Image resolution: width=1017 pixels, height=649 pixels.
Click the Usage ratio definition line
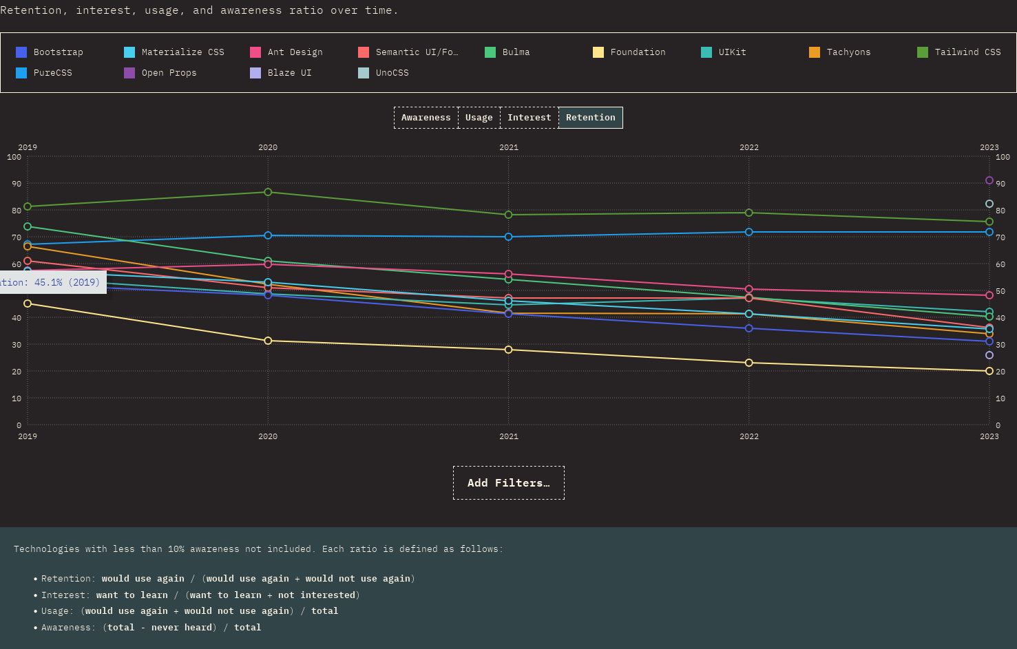point(189,611)
